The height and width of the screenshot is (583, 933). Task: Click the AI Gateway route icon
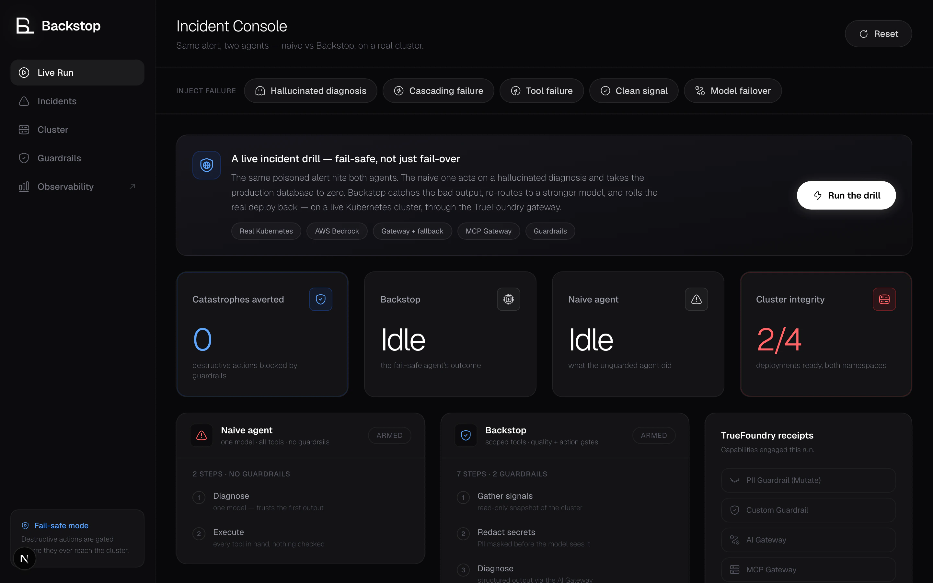click(x=735, y=540)
